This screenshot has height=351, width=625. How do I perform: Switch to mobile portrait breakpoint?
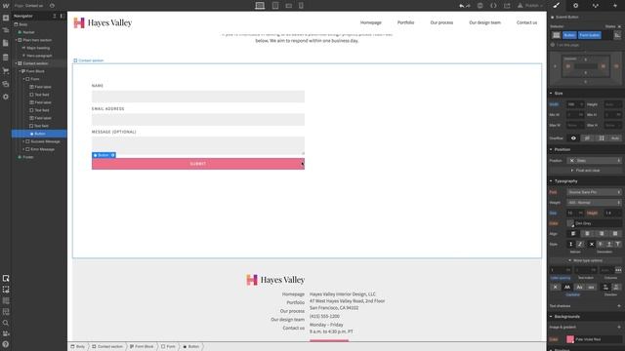301,6
